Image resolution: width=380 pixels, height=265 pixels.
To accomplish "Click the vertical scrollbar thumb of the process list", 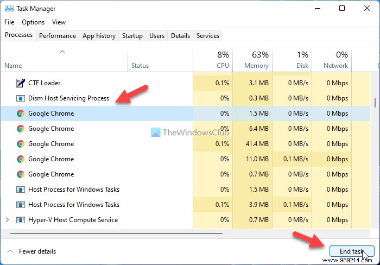I will [375, 103].
